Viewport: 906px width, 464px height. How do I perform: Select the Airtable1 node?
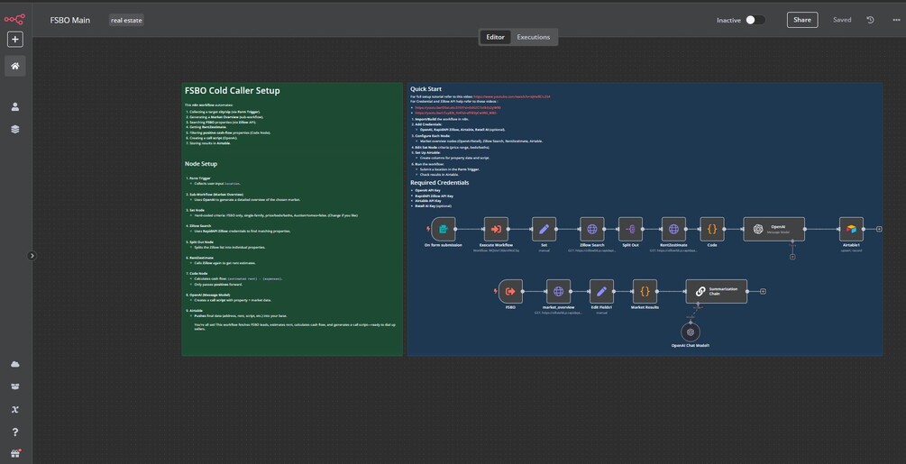click(851, 229)
